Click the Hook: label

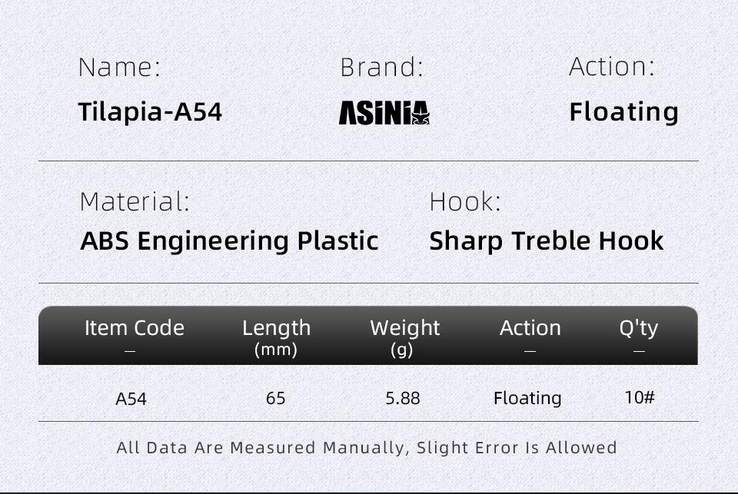pyautogui.click(x=464, y=202)
